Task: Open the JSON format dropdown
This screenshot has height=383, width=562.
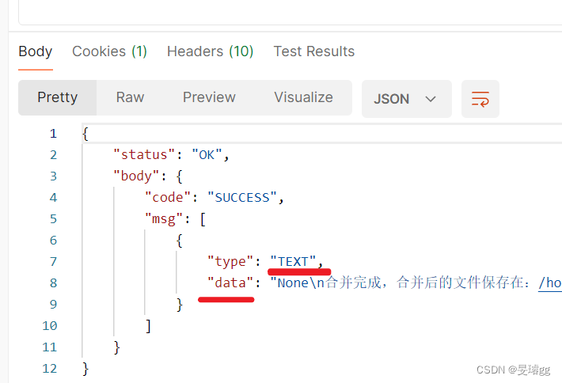Action: coord(406,99)
